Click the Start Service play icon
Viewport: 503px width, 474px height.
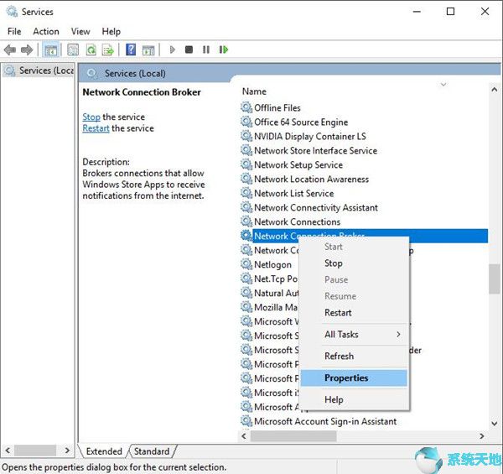point(173,50)
